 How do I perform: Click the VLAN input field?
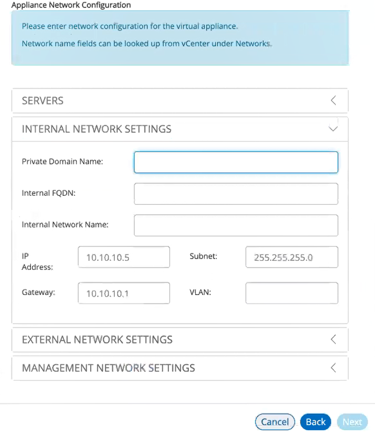pos(292,293)
